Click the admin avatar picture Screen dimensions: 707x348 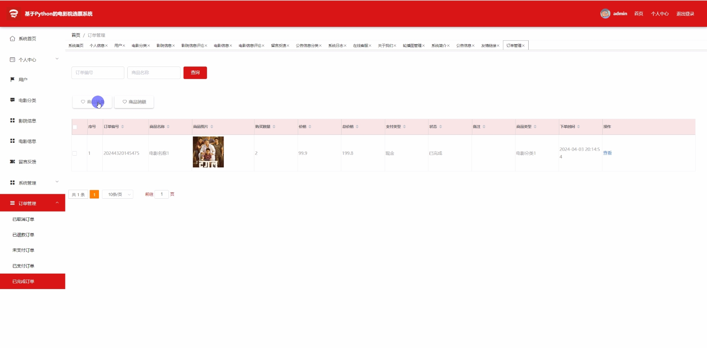(605, 14)
